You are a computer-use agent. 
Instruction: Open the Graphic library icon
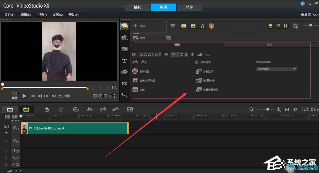click(x=124, y=72)
